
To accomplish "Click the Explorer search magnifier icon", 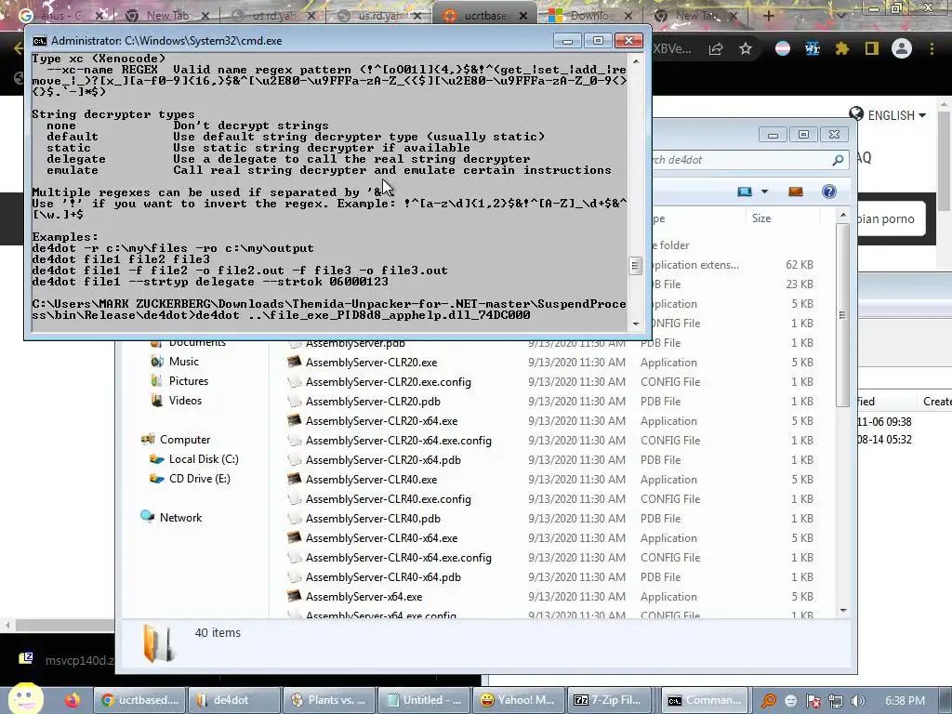I will coord(838,160).
